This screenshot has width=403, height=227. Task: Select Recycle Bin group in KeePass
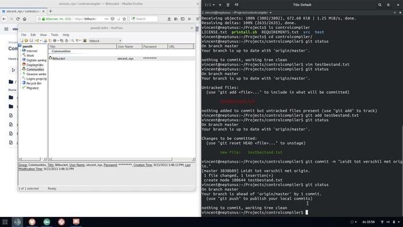click(x=33, y=83)
